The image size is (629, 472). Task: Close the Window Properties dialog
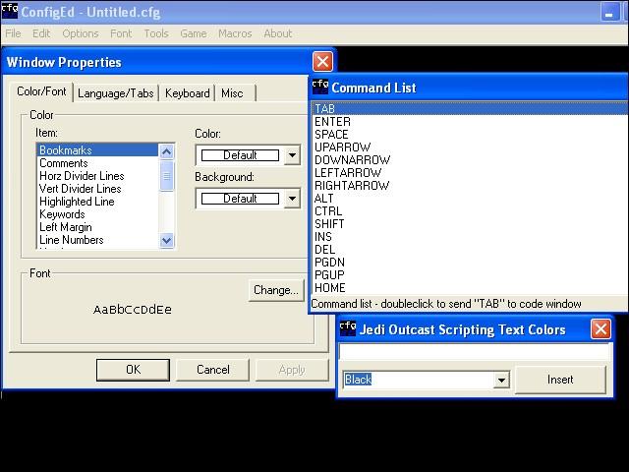[322, 62]
